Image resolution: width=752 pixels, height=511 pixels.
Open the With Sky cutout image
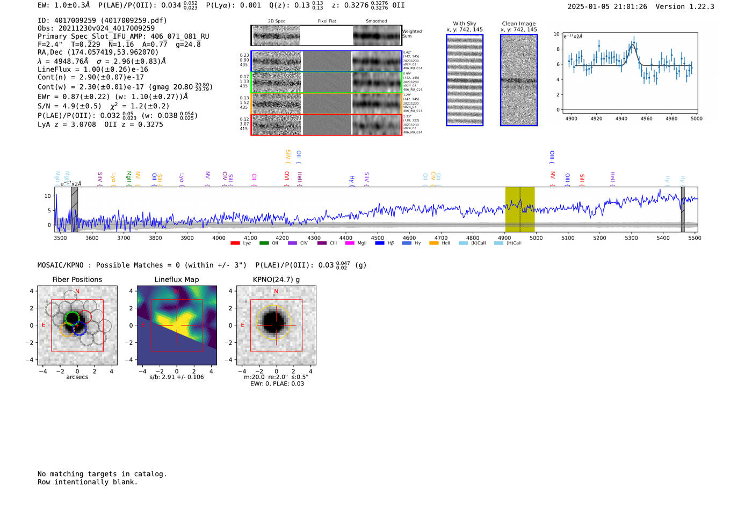point(465,80)
